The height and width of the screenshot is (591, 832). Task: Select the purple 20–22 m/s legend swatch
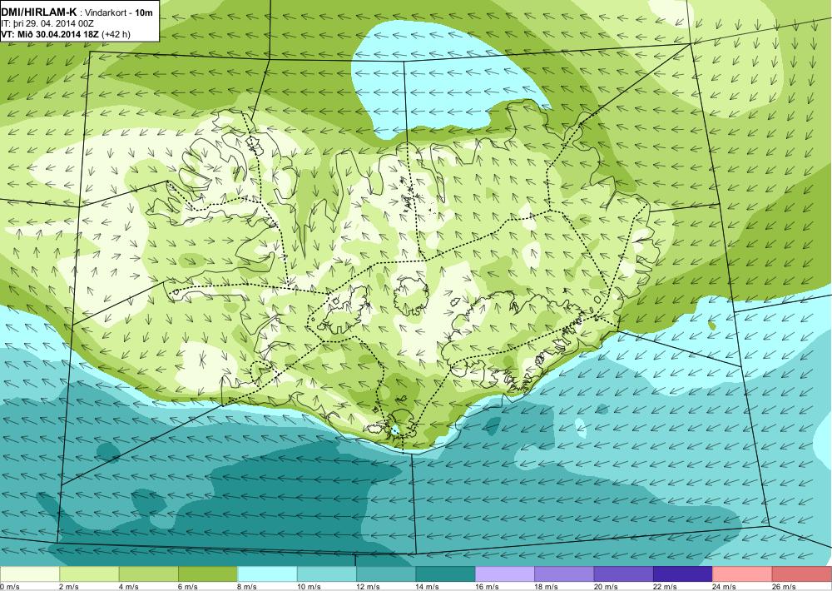624,574
